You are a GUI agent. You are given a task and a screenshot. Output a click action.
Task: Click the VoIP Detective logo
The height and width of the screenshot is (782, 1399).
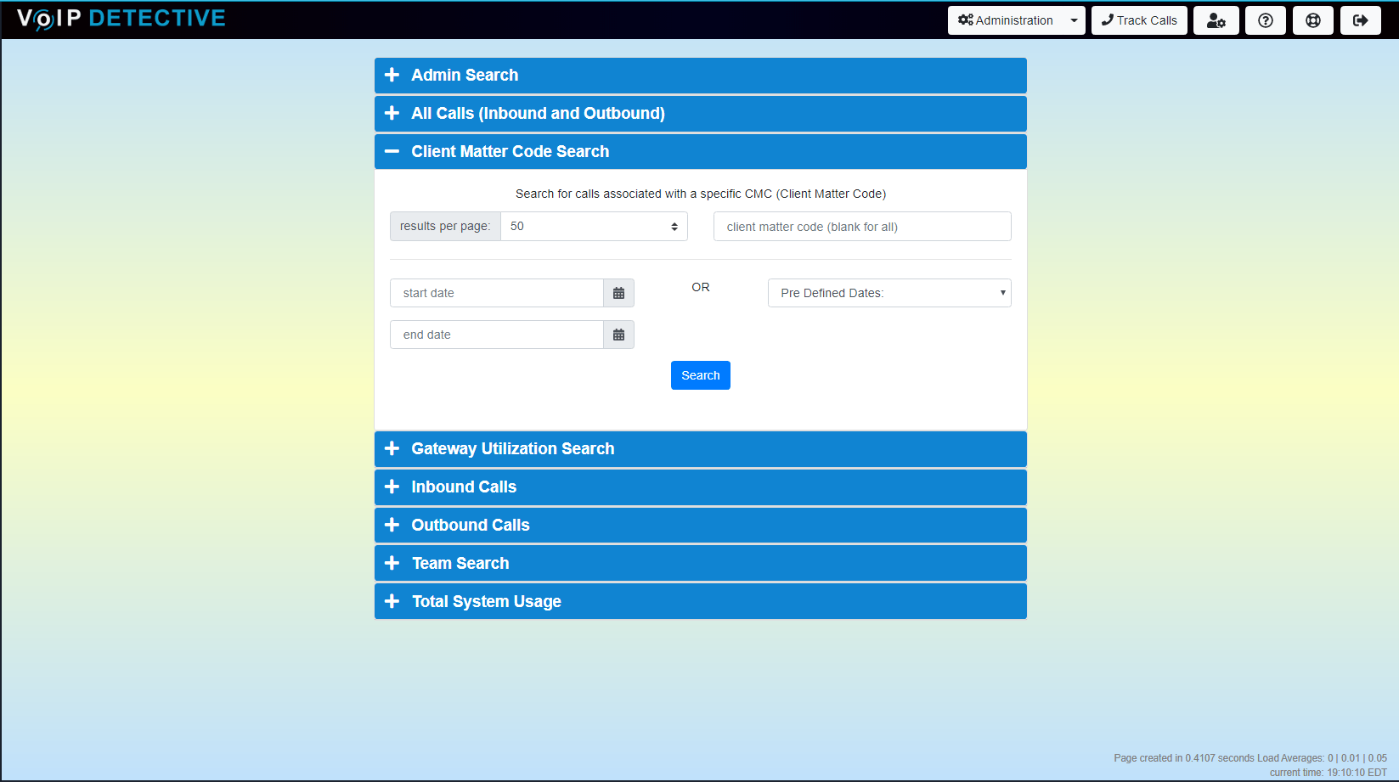coord(121,19)
